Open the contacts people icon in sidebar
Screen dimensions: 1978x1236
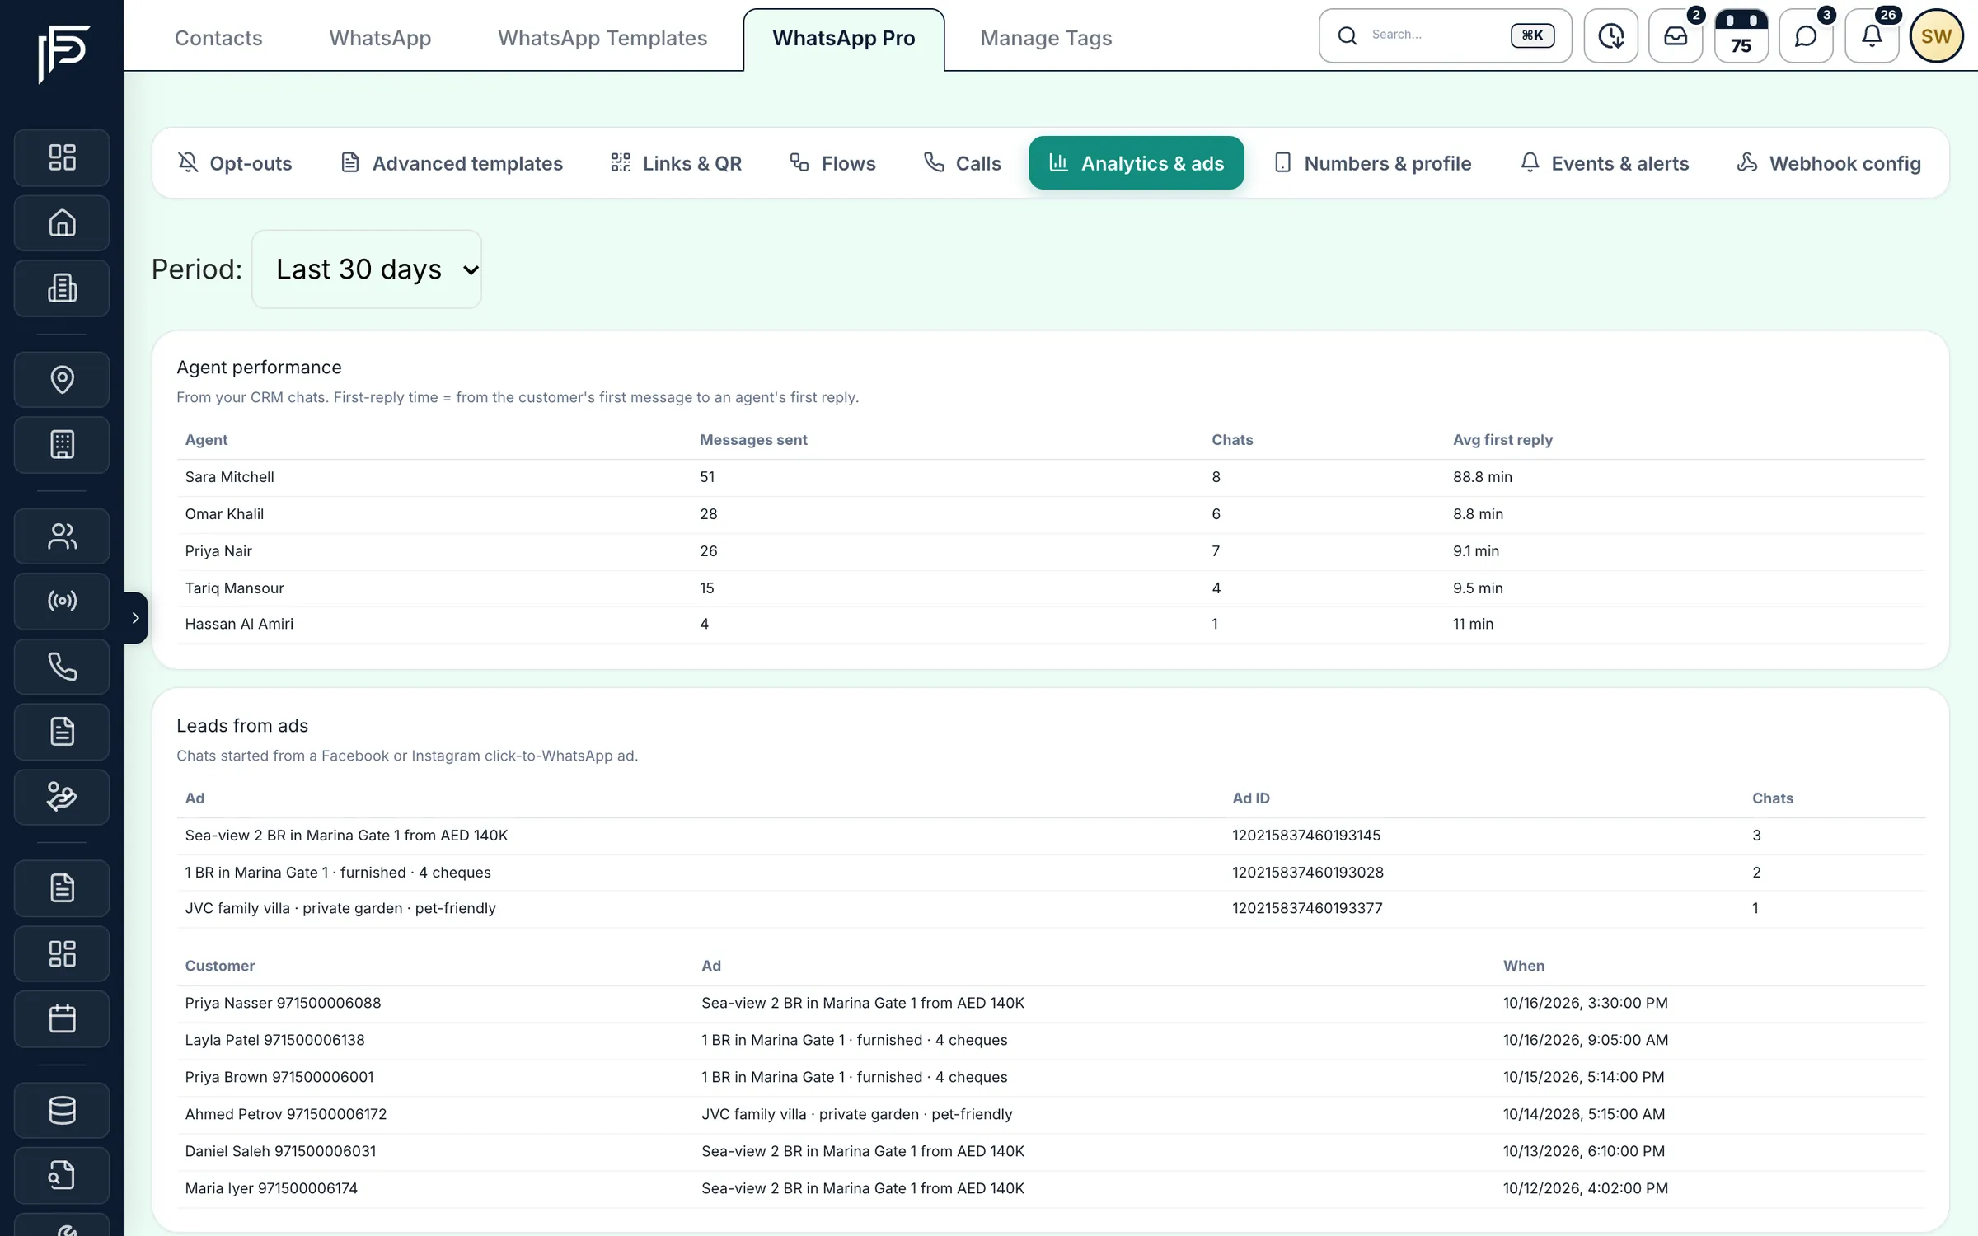pos(62,536)
